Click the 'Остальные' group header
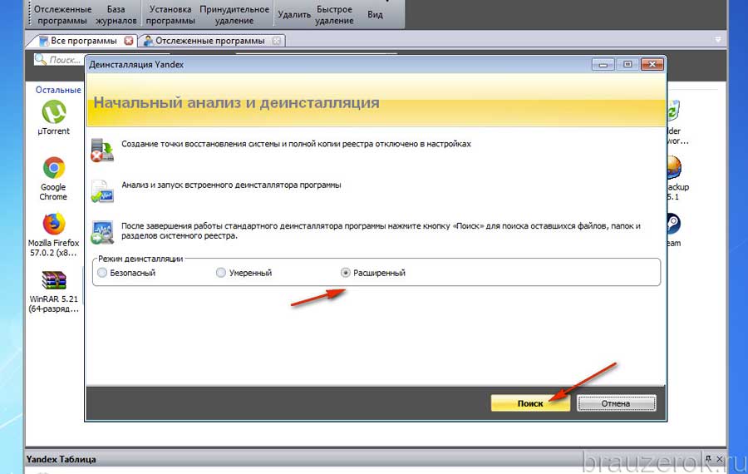Image resolution: width=748 pixels, height=474 pixels. pyautogui.click(x=58, y=90)
